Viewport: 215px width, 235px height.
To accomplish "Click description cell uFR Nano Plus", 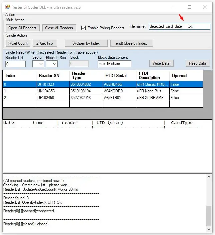I will click(153, 91).
